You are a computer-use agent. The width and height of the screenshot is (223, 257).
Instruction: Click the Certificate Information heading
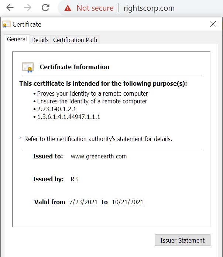click(74, 67)
